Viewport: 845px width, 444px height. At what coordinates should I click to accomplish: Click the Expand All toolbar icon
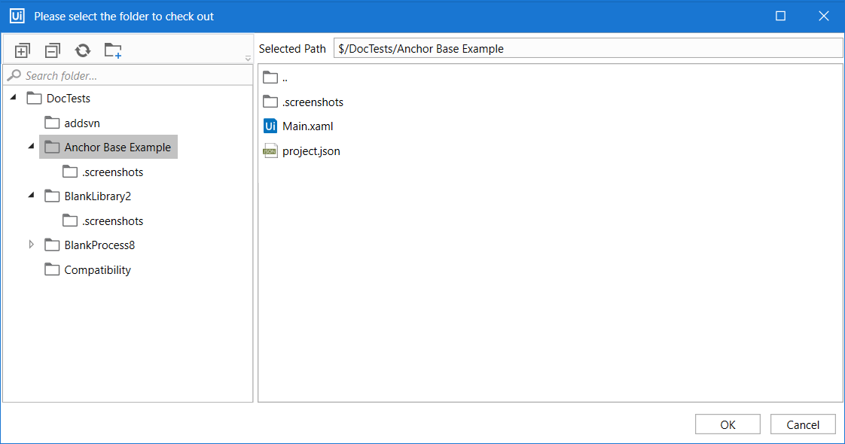pyautogui.click(x=23, y=51)
